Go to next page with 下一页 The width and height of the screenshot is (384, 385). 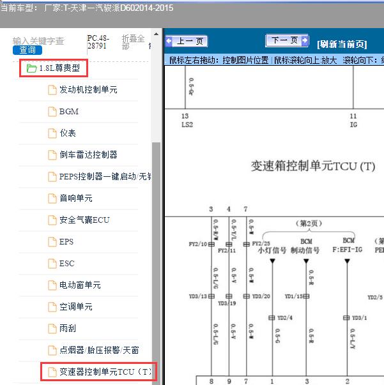287,40
